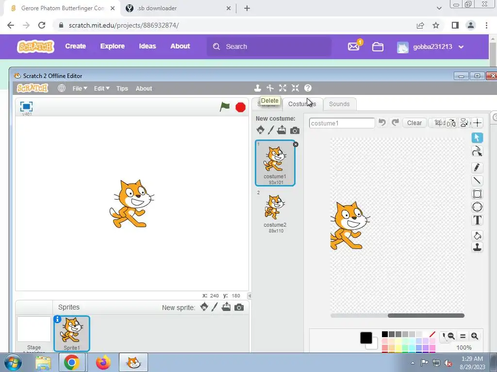The image size is (497, 372).
Task: Select costume2 thumbnail
Action: pos(275,211)
